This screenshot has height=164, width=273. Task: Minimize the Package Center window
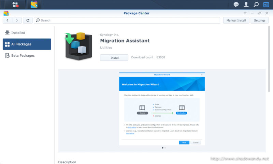point(252,13)
